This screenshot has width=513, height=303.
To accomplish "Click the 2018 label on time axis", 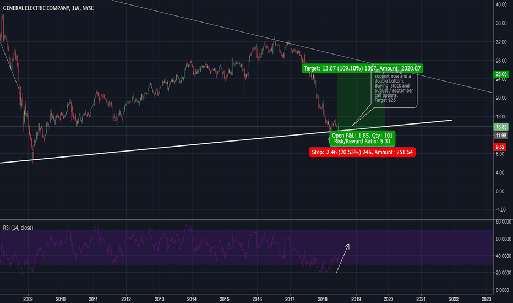I will pos(323,299).
